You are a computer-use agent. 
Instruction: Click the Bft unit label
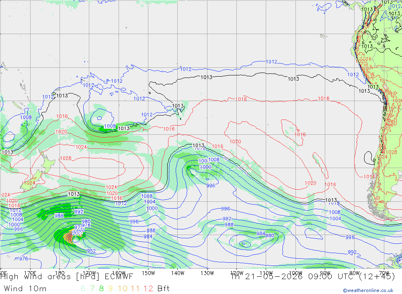coord(164,289)
